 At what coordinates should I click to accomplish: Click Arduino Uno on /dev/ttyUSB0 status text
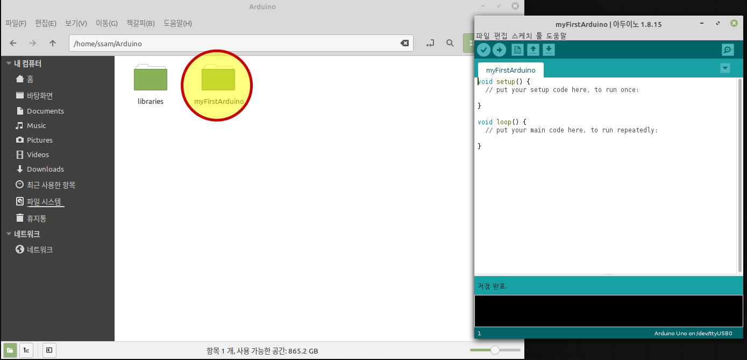[x=693, y=334]
